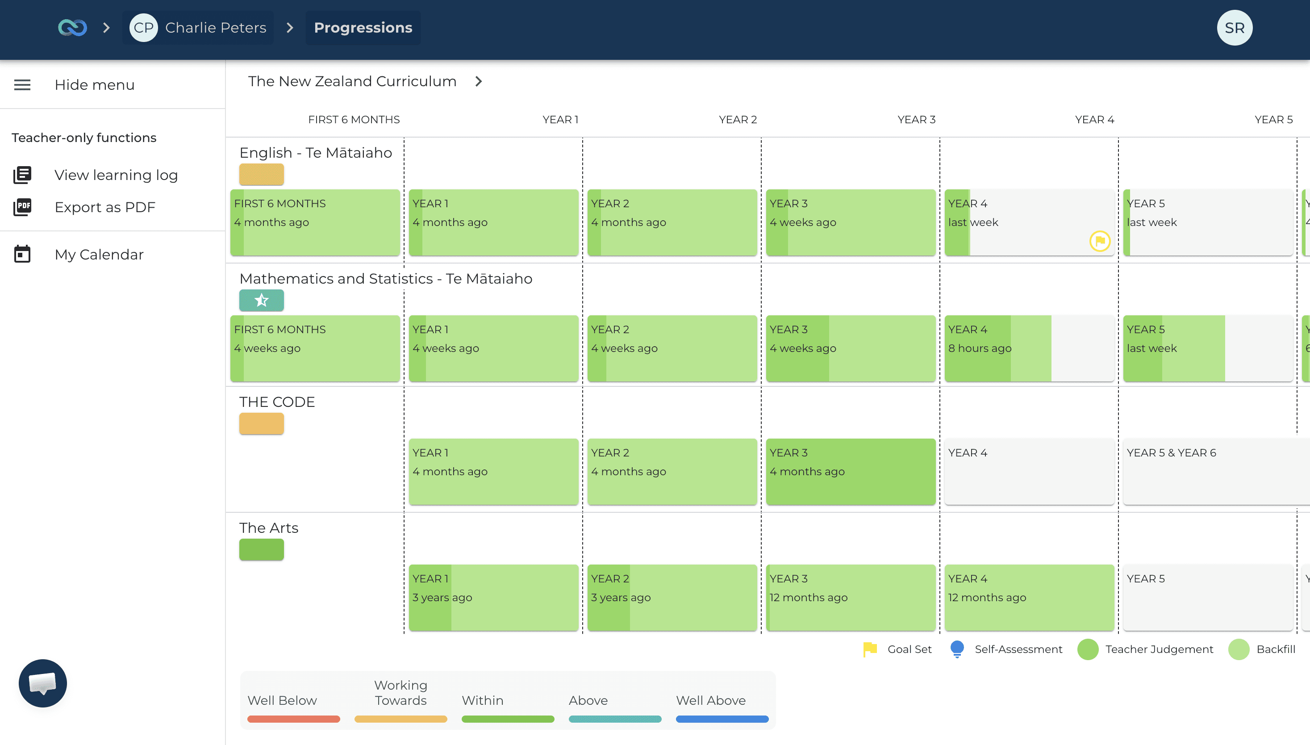Open Mathematics Year 4 card, 8 hours ago
The width and height of the screenshot is (1310, 745).
[1029, 348]
